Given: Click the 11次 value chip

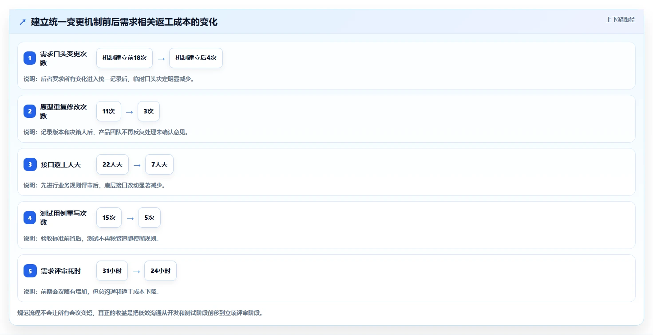Looking at the screenshot, I should (109, 111).
